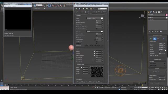The height and width of the screenshot is (94, 168).
Task: Click the configure modifier sets icon
Action: point(161,32)
